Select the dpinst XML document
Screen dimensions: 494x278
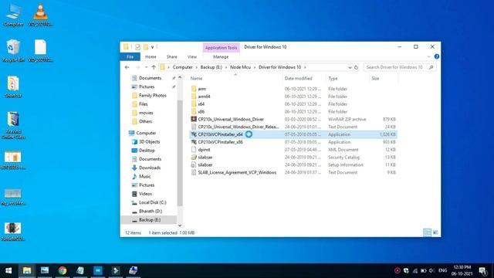204,149
